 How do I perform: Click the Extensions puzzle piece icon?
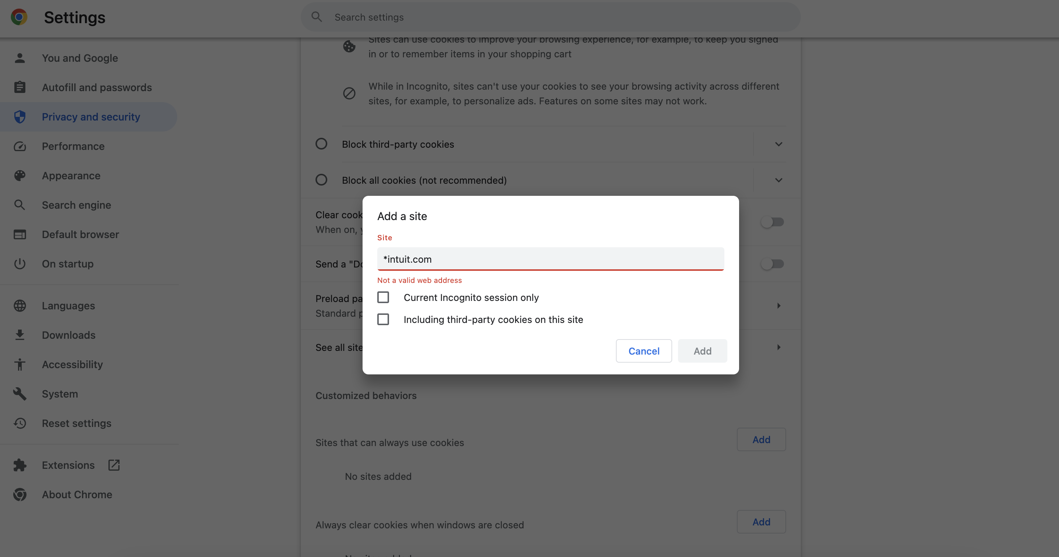(x=20, y=465)
